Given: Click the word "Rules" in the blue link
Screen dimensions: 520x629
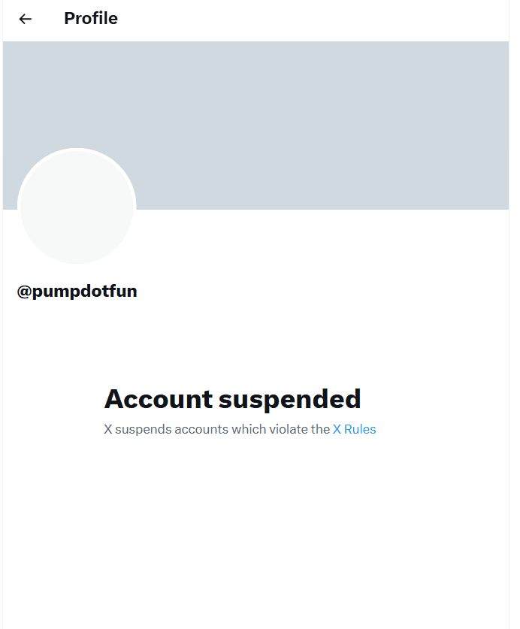Looking at the screenshot, I should tap(360, 430).
